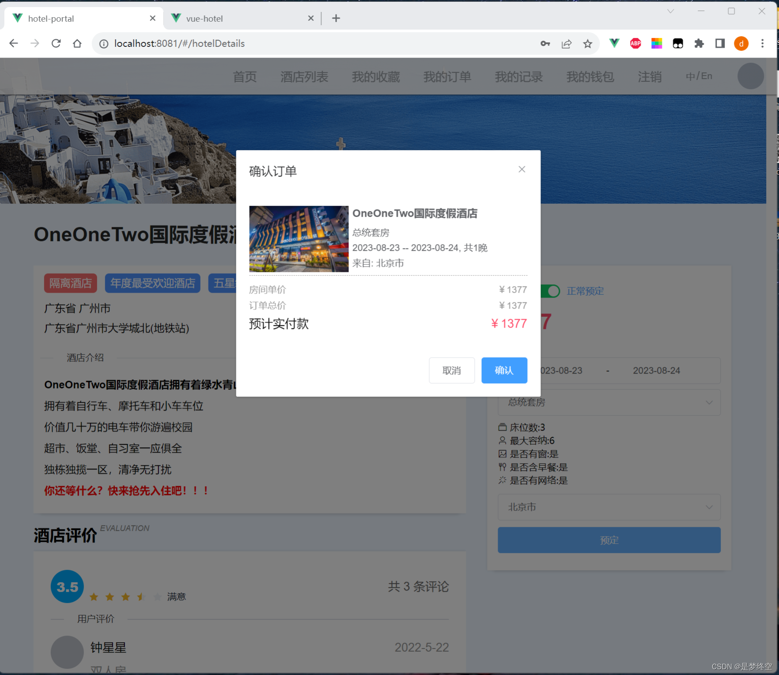Close the 确认订单 dialog with the X

tap(522, 169)
